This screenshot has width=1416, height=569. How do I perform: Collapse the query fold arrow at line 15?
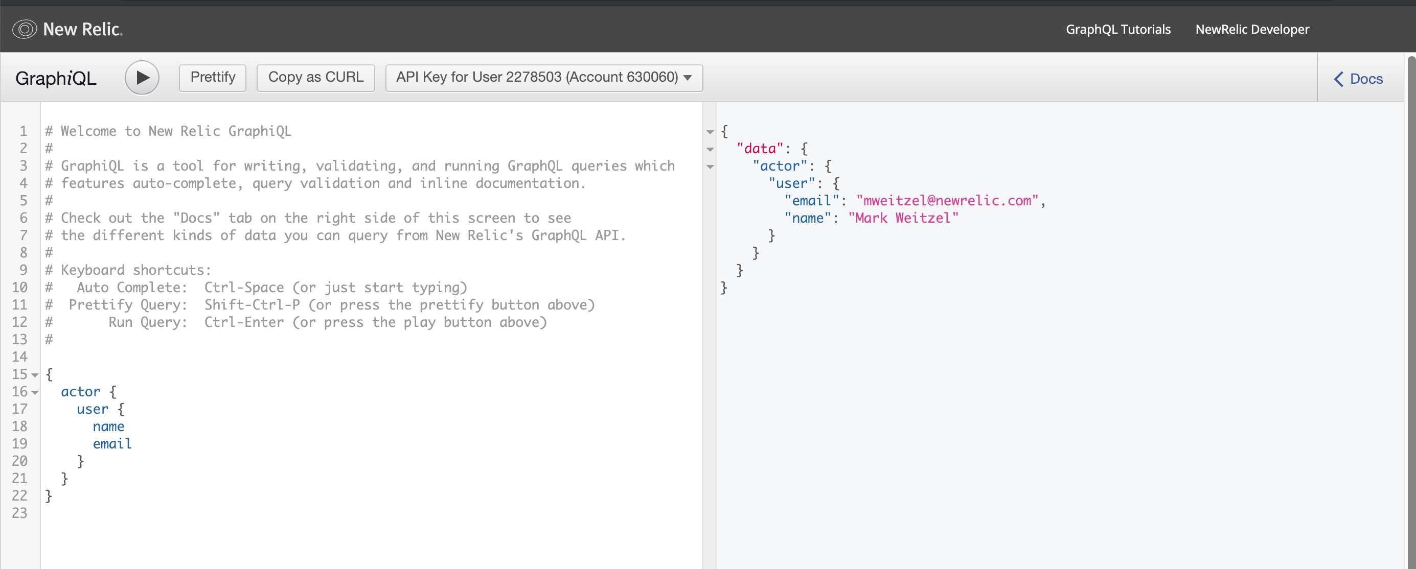[35, 375]
